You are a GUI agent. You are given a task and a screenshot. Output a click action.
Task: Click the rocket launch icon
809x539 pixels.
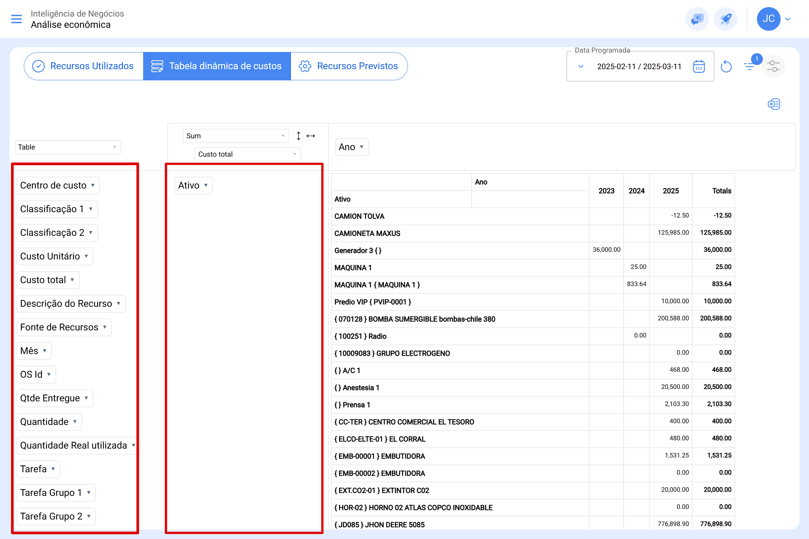click(x=725, y=19)
